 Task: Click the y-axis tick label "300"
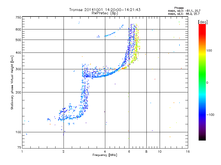pos(18,69)
